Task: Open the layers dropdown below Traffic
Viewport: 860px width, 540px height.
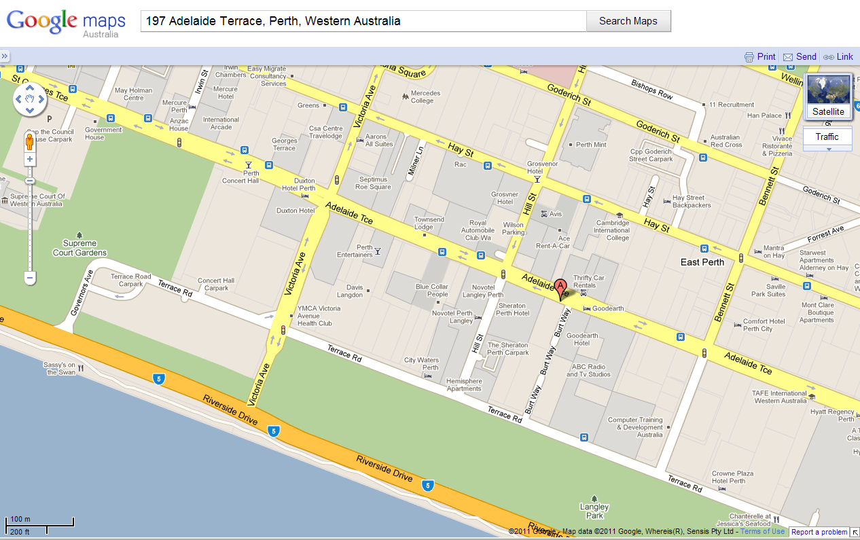Action: [x=828, y=149]
